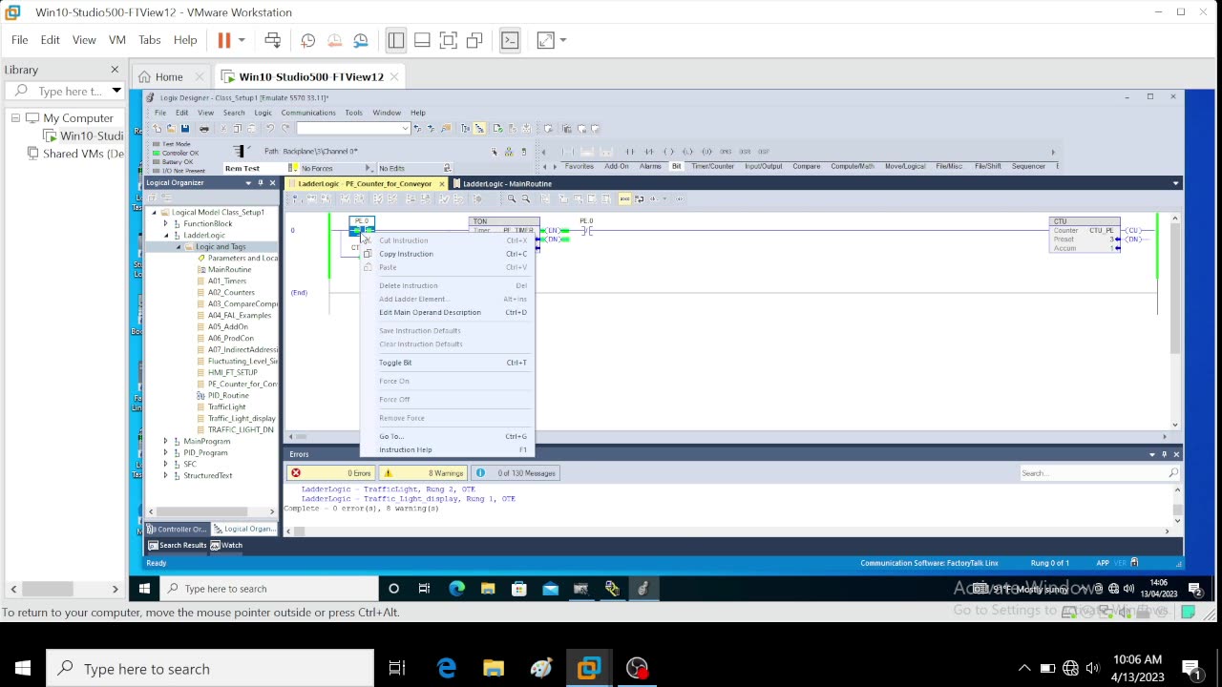Click the Save icon in Logix Designer toolbar
Screen dimensions: 1222x687
185,128
